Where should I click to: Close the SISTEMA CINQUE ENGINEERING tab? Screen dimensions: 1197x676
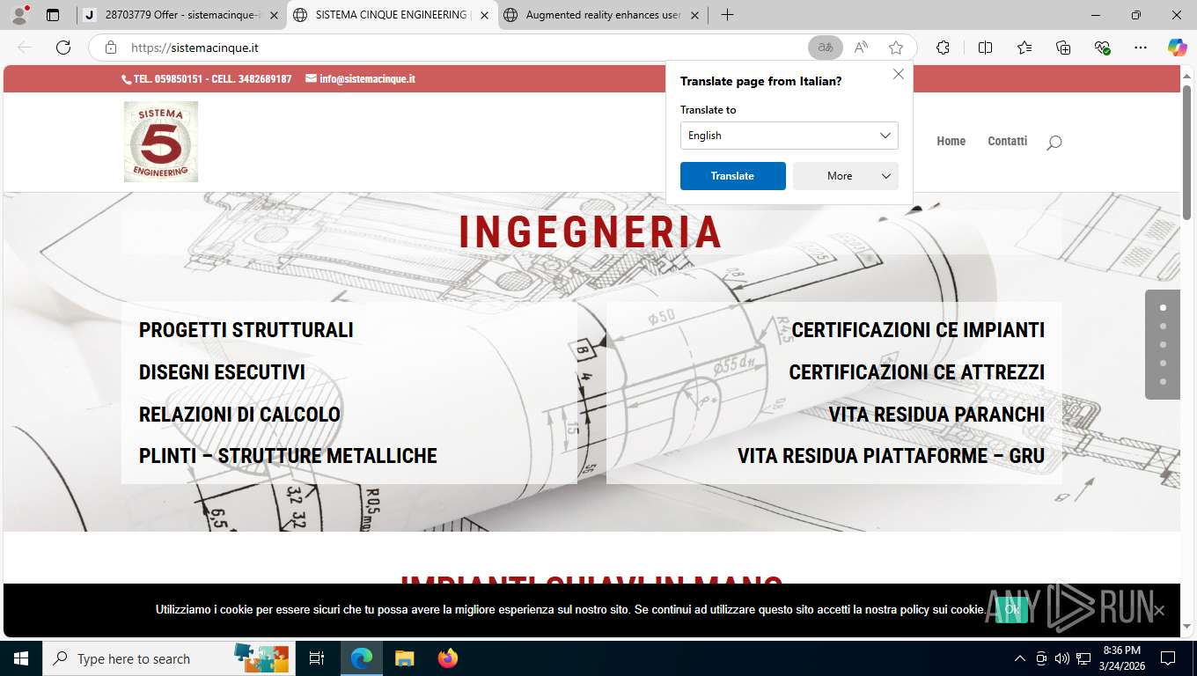[484, 15]
